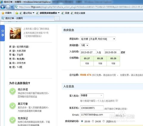Click the check-out date field 2013-05-30
Screen dimensions: 143x126
pyautogui.click(x=112, y=52)
